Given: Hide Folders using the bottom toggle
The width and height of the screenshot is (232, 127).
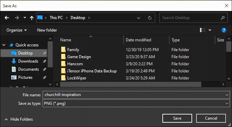Looking at the screenshot, I should tap(19, 119).
